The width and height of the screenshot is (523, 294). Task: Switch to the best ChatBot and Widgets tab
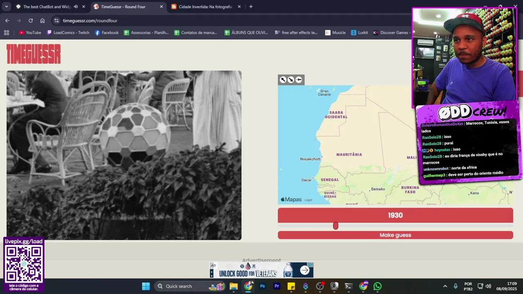click(x=47, y=7)
